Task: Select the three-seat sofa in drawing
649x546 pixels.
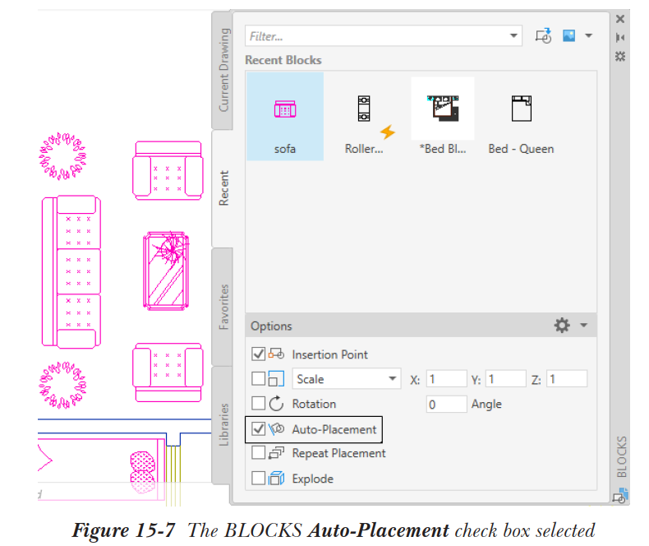Action: [x=71, y=271]
